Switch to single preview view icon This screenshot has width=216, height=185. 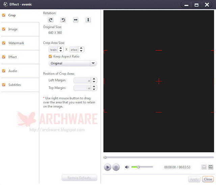click(x=204, y=167)
